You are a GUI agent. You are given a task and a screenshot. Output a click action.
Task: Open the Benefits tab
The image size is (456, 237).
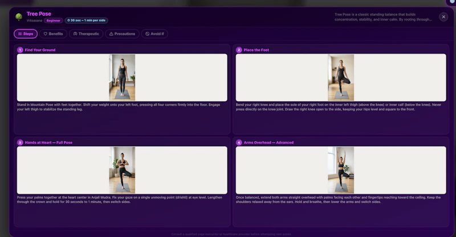[53, 34]
